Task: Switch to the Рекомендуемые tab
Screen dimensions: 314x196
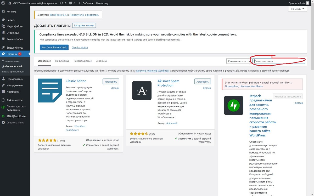Action: pos(83,61)
